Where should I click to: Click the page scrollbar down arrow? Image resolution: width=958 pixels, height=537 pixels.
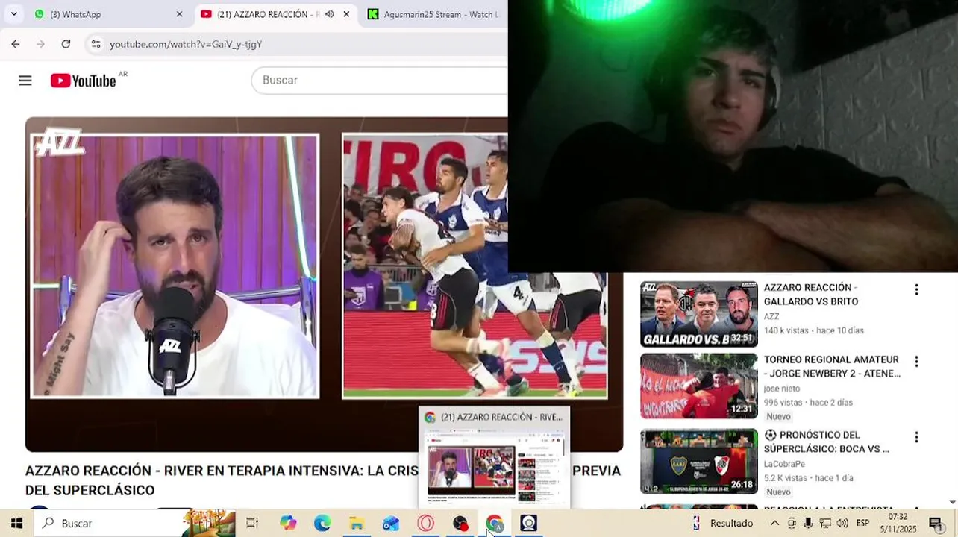(953, 503)
